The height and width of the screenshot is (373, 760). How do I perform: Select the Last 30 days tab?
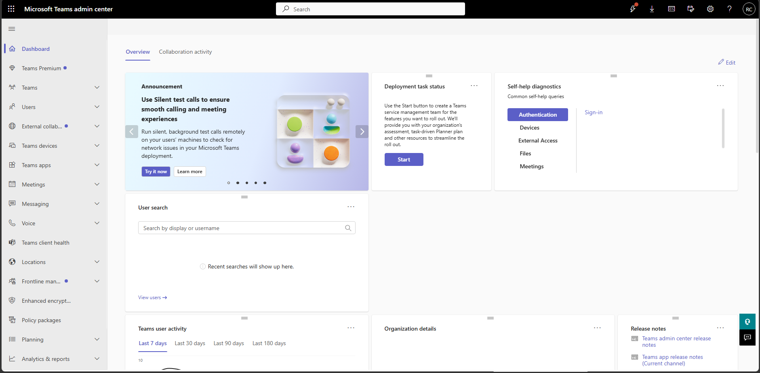(190, 344)
